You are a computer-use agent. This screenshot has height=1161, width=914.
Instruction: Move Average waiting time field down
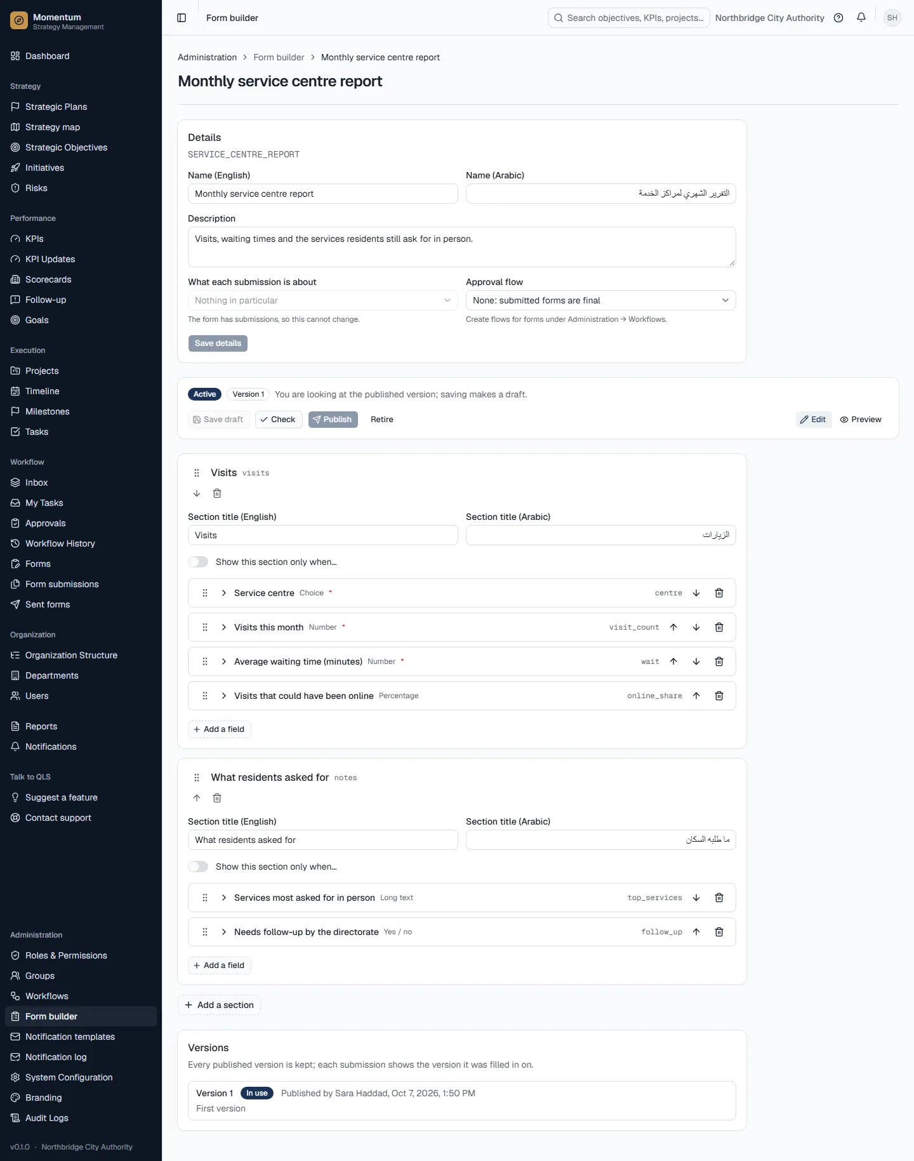coord(696,661)
